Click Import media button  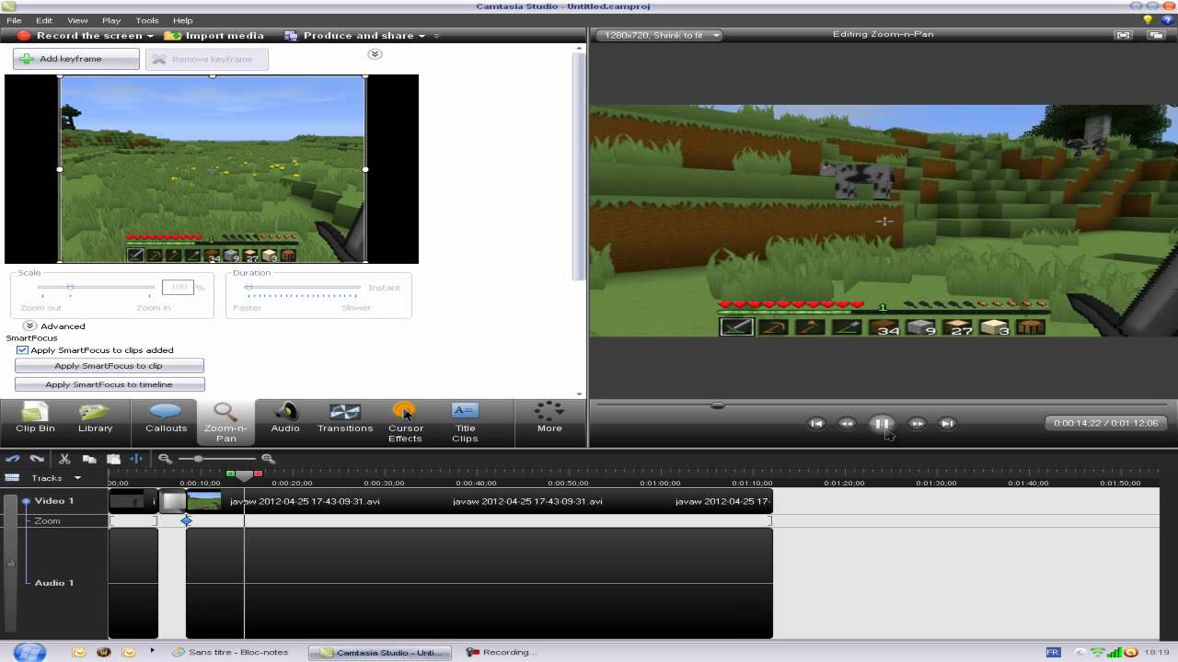[x=214, y=36]
